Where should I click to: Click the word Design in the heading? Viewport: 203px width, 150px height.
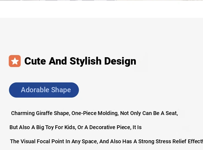[x=120, y=61]
